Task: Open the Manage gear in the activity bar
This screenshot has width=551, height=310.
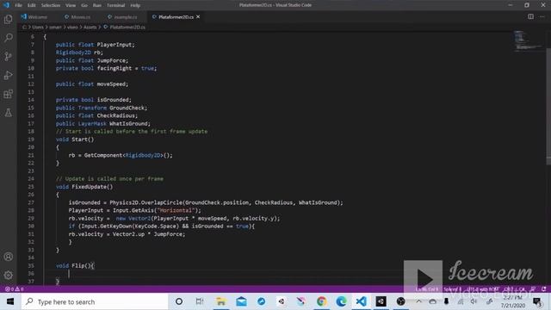Action: [x=8, y=276]
